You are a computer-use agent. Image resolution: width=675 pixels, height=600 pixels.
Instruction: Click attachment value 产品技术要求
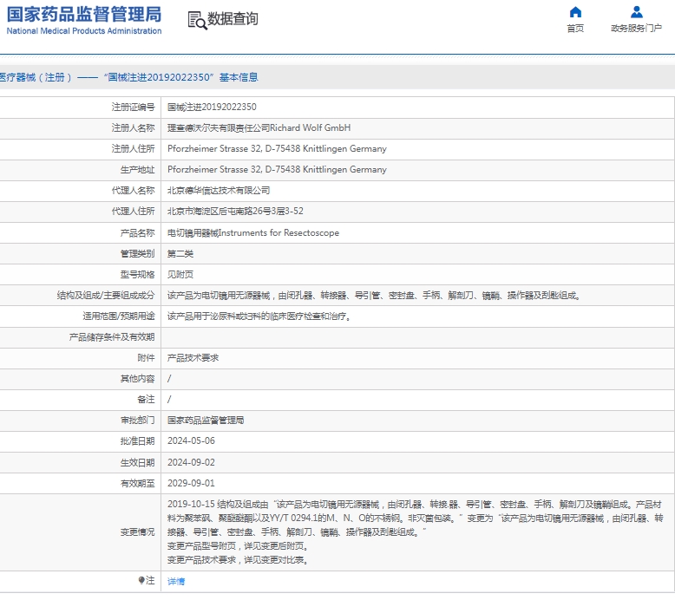[x=193, y=358]
